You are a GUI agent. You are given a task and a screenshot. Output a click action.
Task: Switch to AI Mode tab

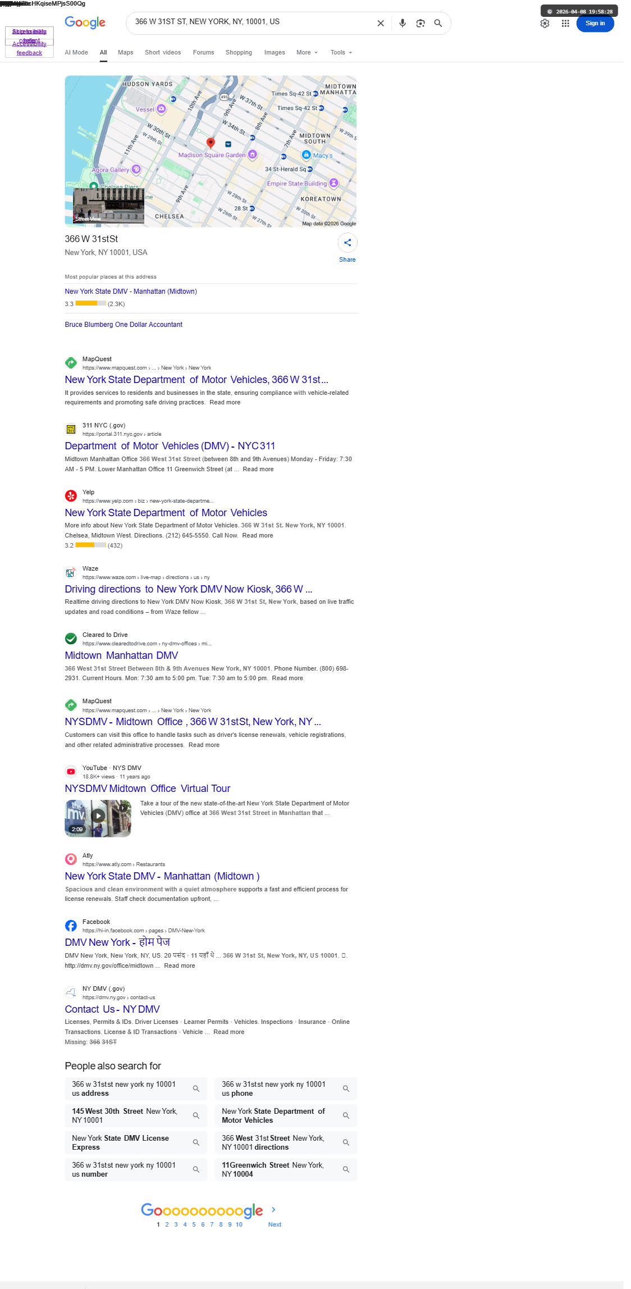tap(76, 52)
